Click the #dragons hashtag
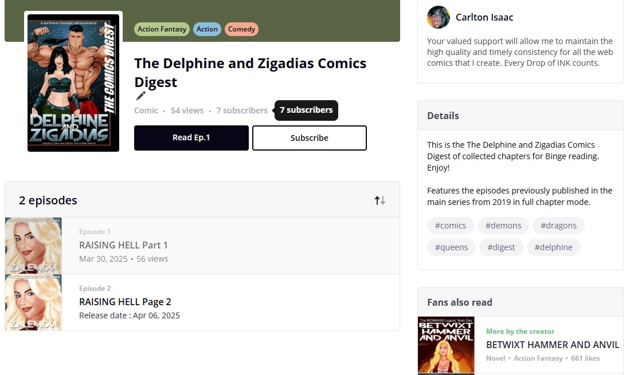 pyautogui.click(x=558, y=226)
